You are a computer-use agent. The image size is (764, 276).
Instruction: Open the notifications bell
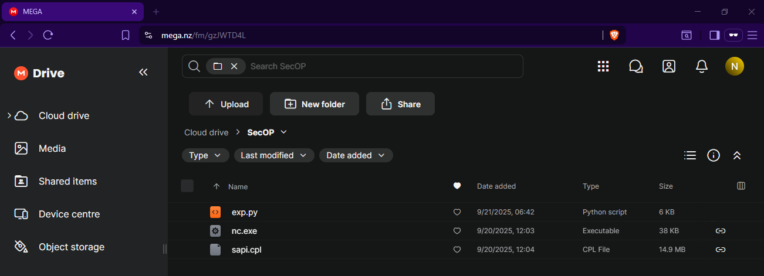[701, 66]
